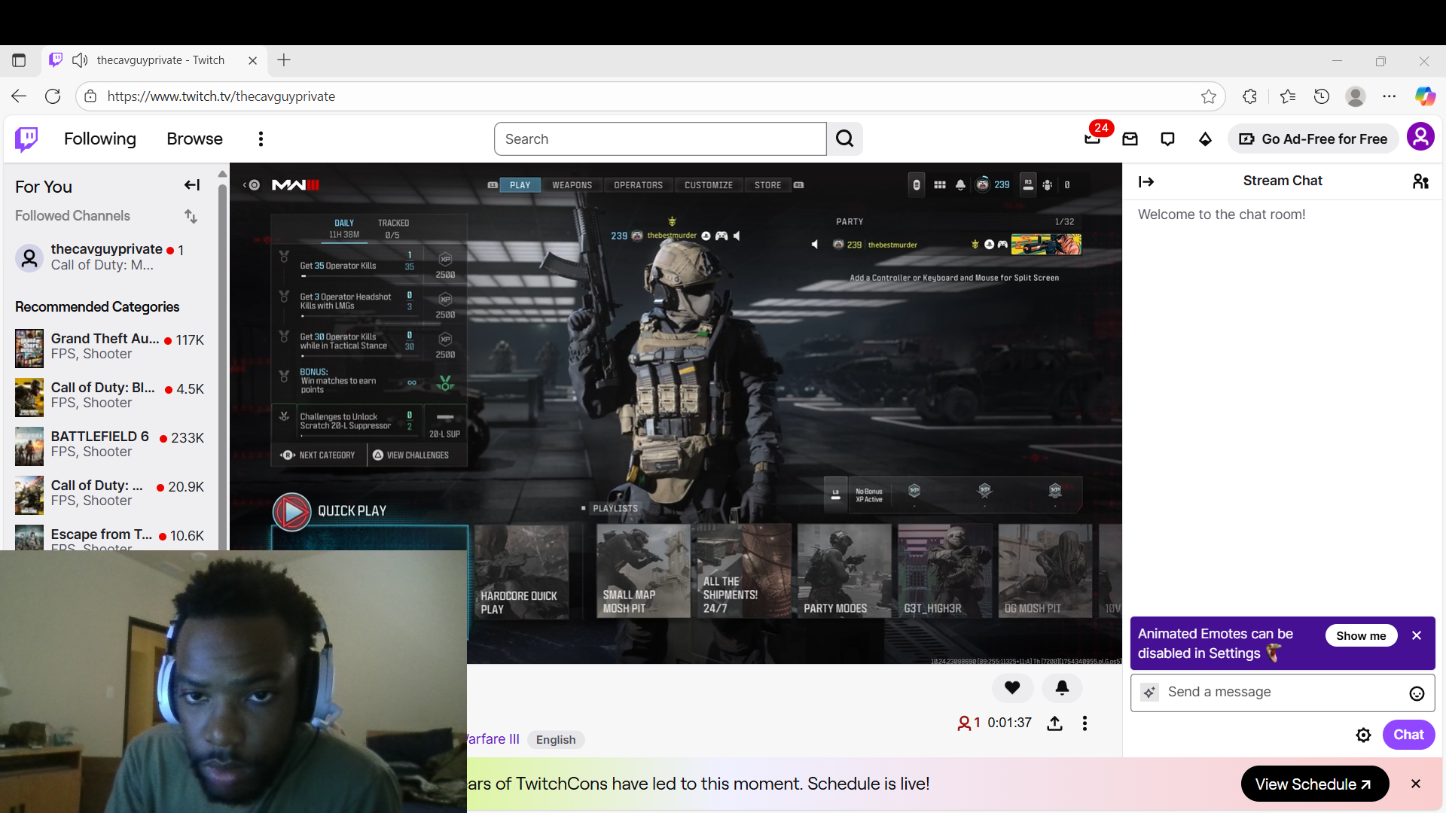1446x813 pixels.
Task: Select the PLAY tab in game menu
Action: (x=520, y=185)
